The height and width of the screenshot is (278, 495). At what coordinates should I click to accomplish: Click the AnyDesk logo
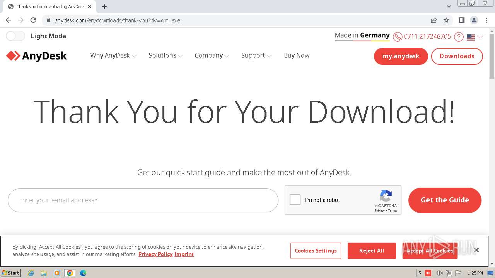point(37,56)
